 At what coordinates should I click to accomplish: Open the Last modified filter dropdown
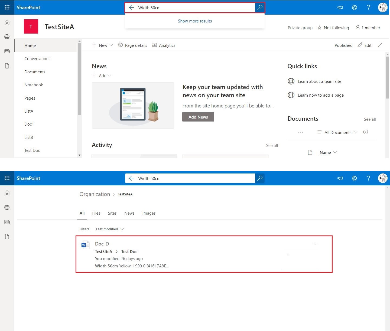click(x=110, y=229)
